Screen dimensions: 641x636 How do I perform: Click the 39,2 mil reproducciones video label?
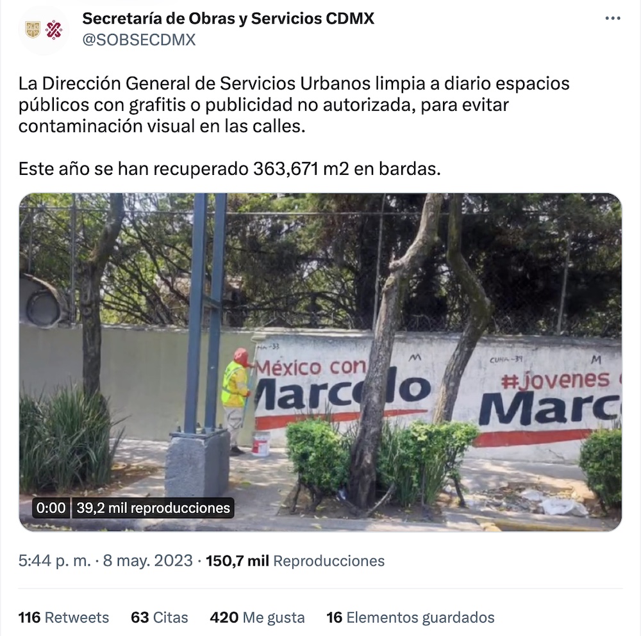tap(153, 508)
